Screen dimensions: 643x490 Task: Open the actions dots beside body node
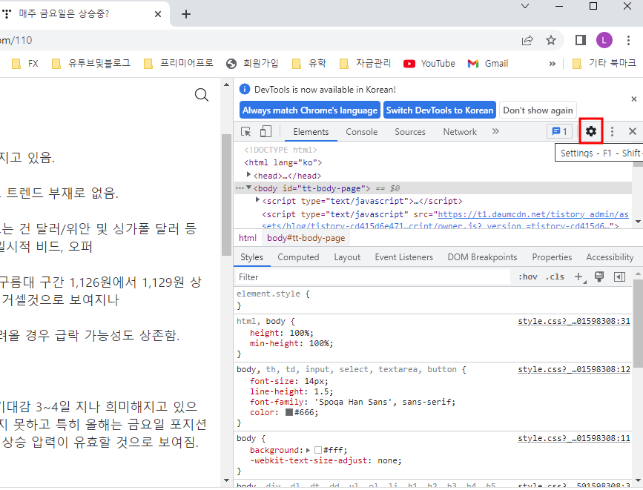point(239,188)
